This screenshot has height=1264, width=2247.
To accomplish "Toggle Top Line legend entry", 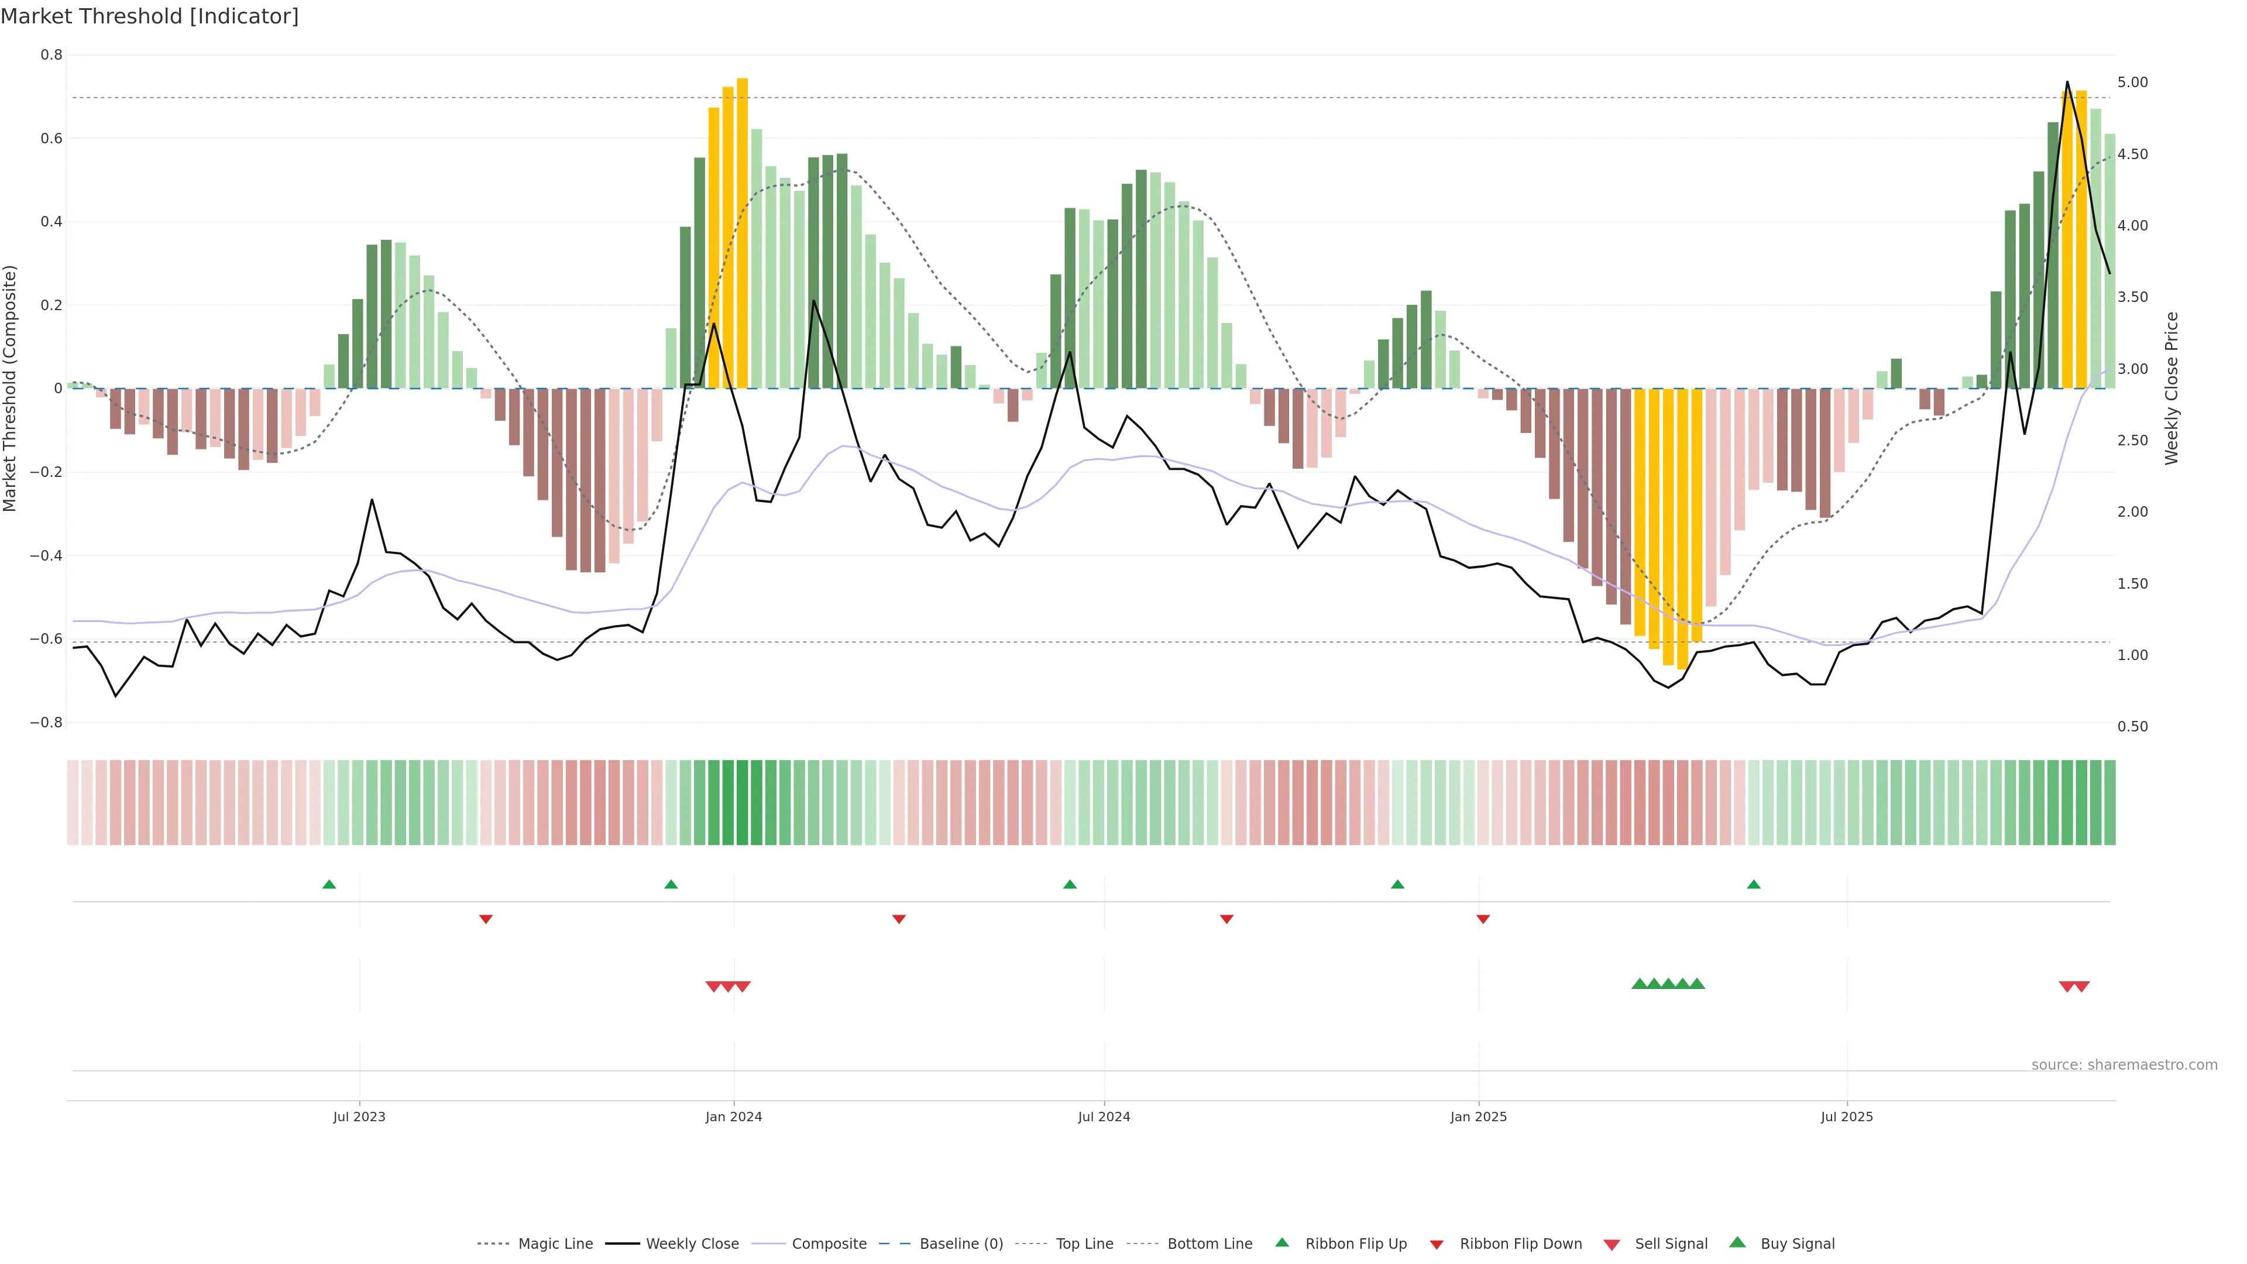I will click(1084, 1244).
